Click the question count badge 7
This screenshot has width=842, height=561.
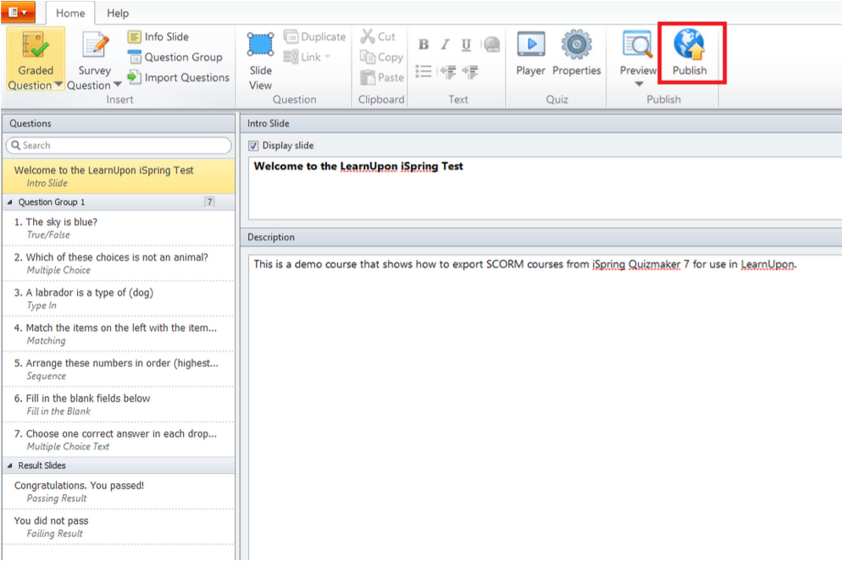coord(209,202)
